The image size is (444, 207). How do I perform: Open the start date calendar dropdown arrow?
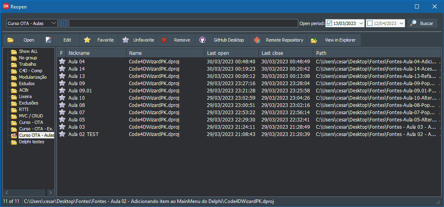point(361,23)
